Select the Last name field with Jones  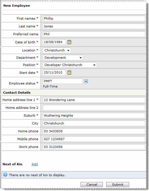94,26
